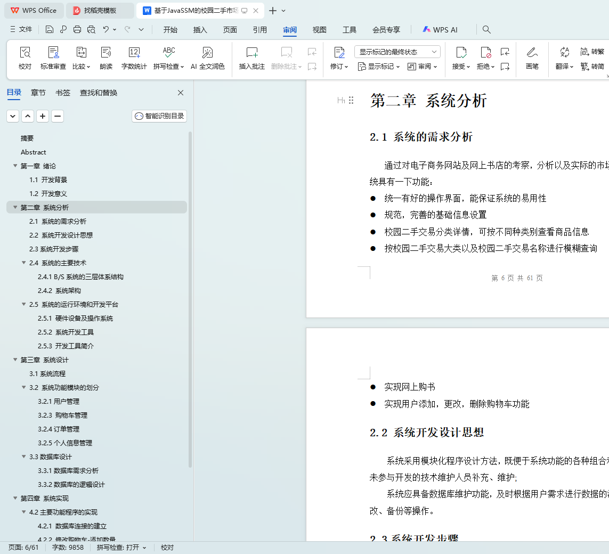The height and width of the screenshot is (554, 609).
Task: Close the navigation pane
Action: [x=181, y=92]
